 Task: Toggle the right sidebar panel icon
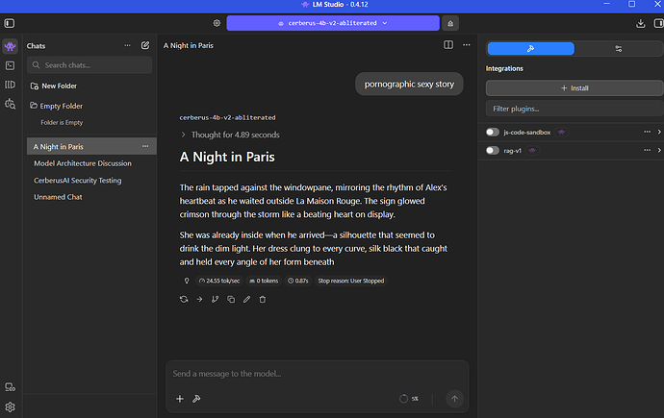click(658, 23)
